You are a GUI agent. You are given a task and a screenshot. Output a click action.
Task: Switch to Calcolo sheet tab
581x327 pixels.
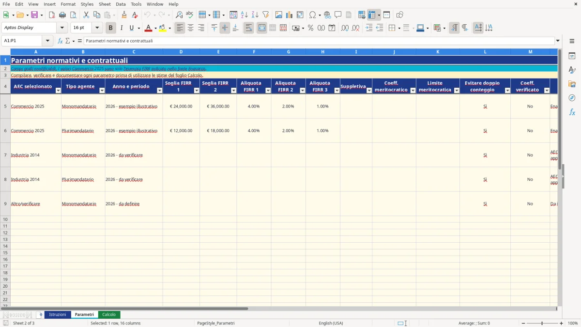(109, 314)
